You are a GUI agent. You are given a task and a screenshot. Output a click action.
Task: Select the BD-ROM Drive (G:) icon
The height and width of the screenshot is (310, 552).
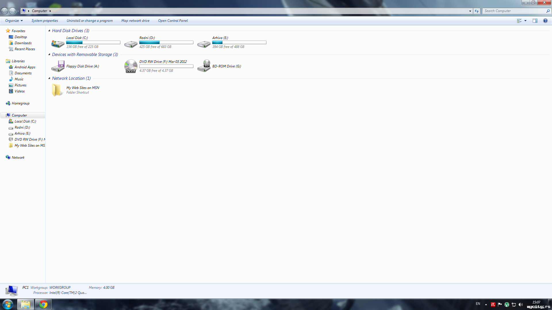(x=204, y=66)
